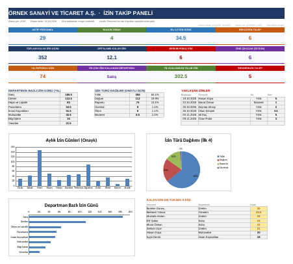Select the 3.5 days cell in upcoming leaves
This screenshot has width=293, height=264.
276,111
